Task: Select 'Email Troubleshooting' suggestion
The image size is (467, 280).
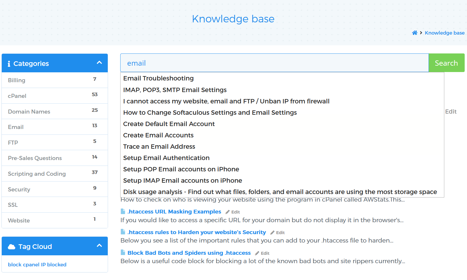Action: [x=158, y=78]
